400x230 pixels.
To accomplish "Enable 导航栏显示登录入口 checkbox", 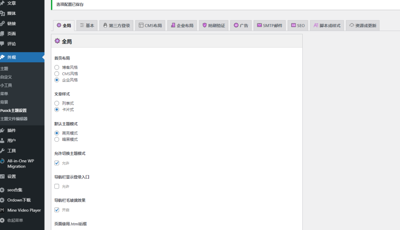I will click(57, 186).
